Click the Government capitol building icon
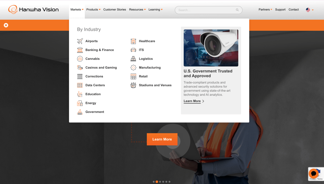 tap(80, 112)
